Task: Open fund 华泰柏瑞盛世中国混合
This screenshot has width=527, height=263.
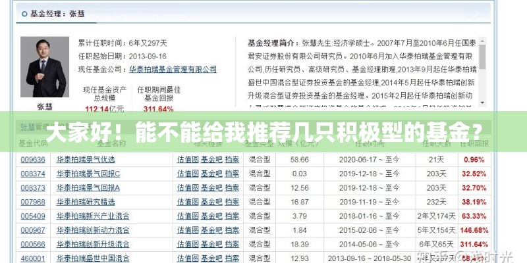Action: [x=93, y=258]
